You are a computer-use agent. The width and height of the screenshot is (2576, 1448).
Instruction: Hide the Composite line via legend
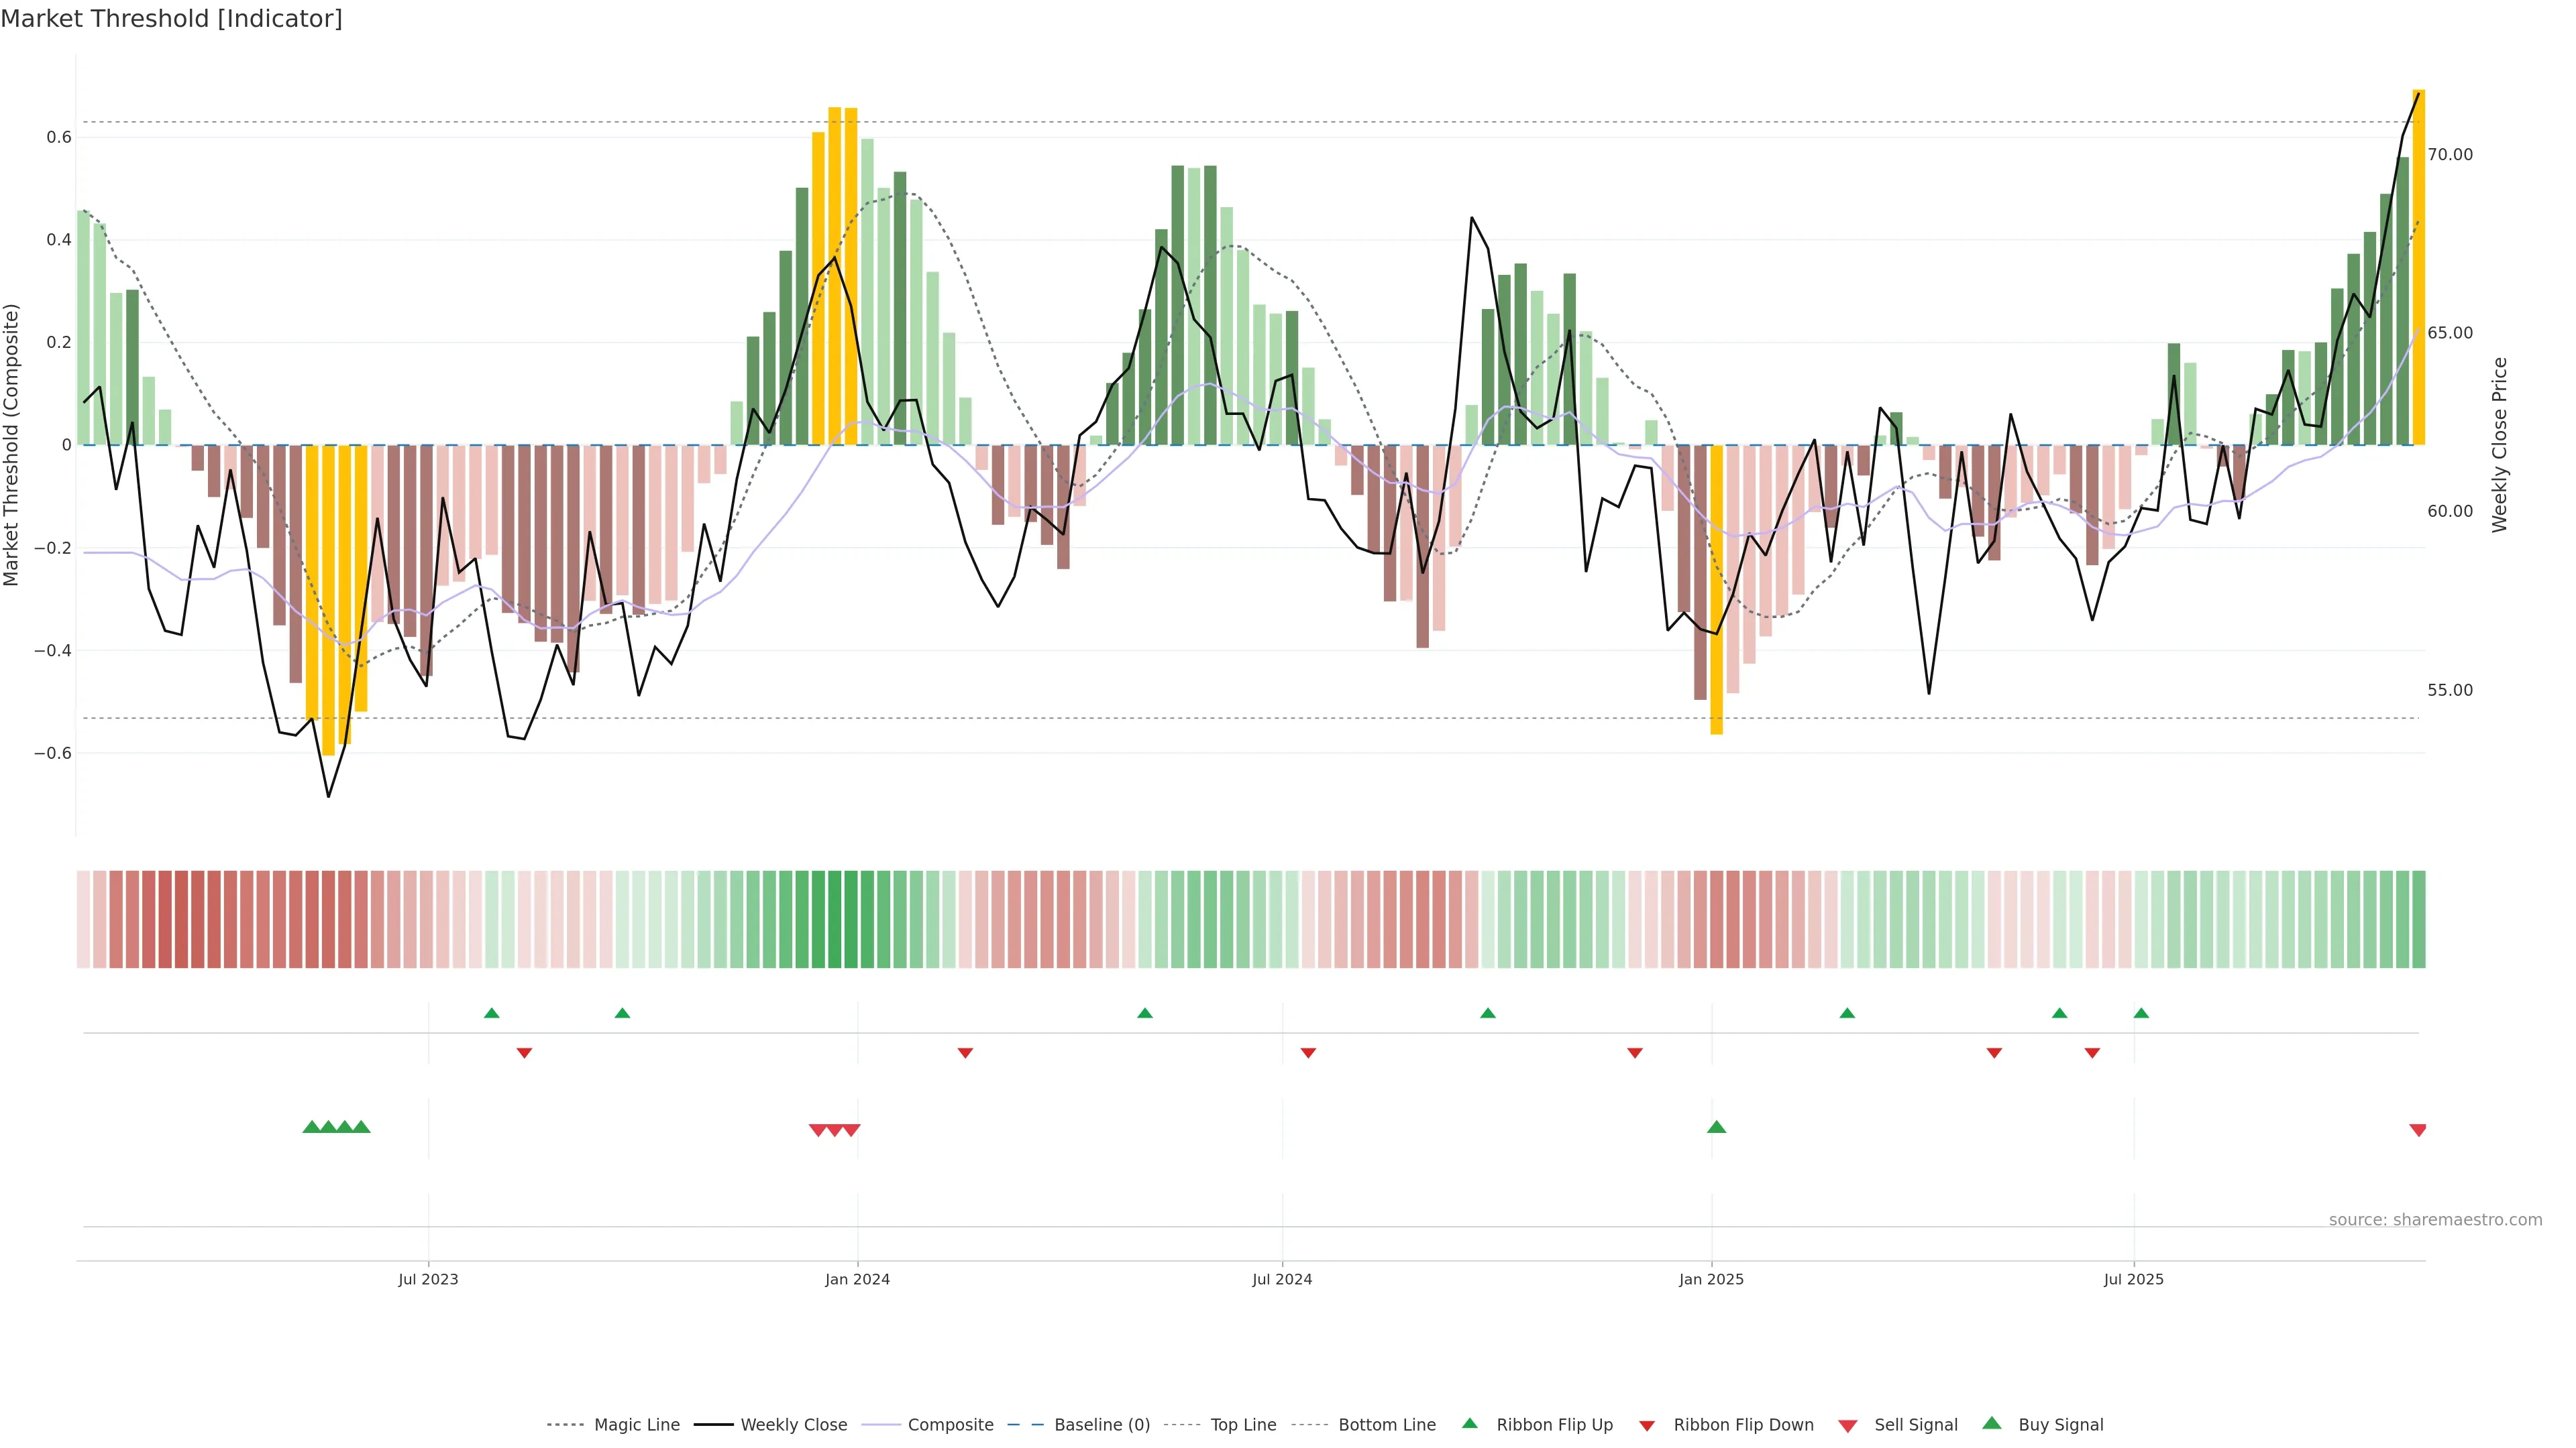coord(950,1425)
